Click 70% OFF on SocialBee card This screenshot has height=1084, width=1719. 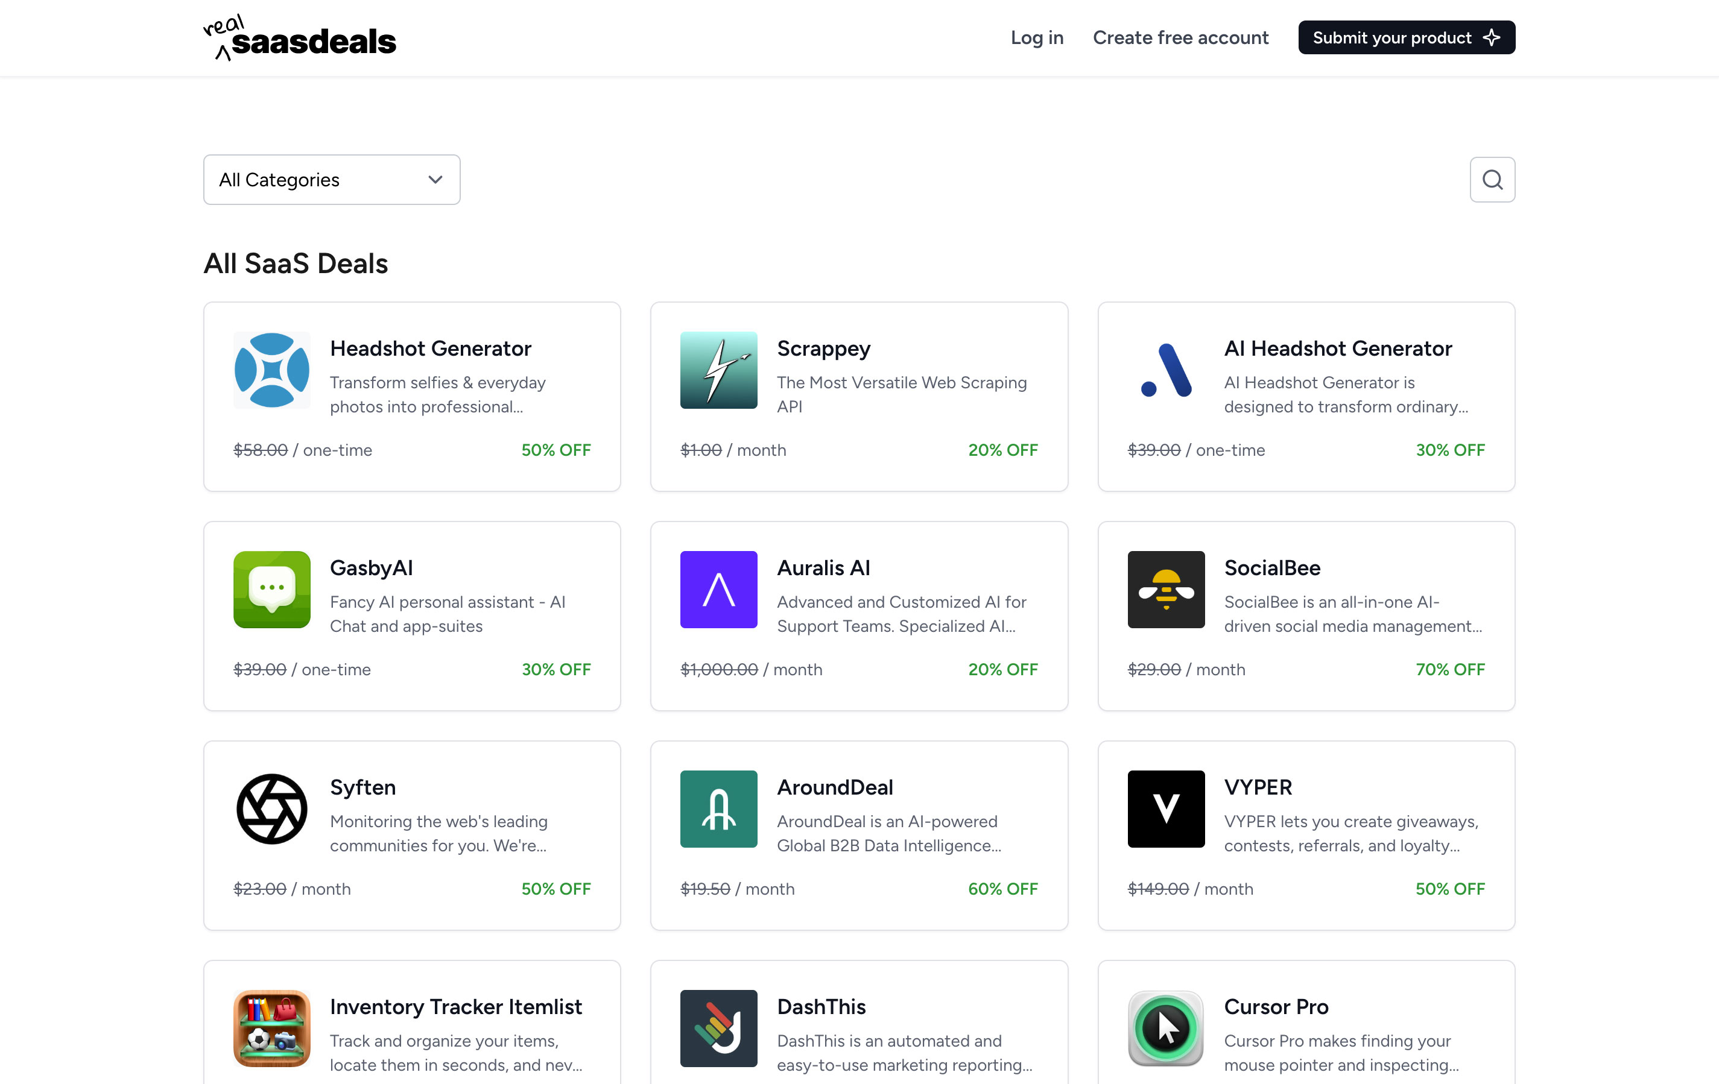[x=1450, y=669]
